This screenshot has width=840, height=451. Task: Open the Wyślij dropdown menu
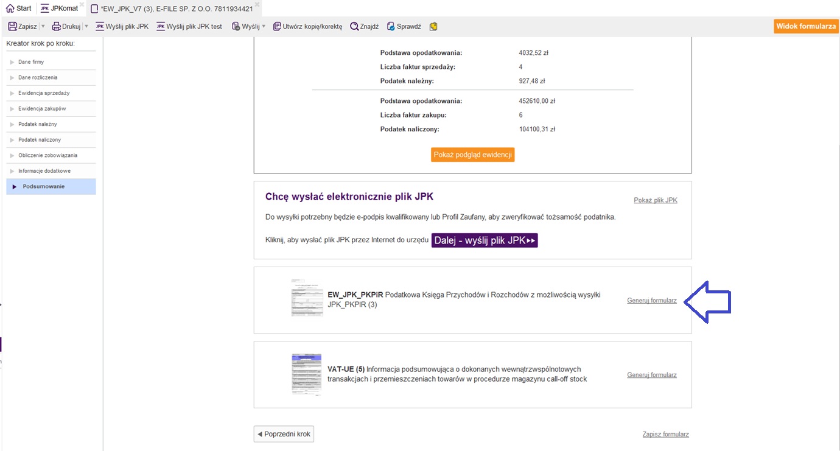pyautogui.click(x=264, y=27)
